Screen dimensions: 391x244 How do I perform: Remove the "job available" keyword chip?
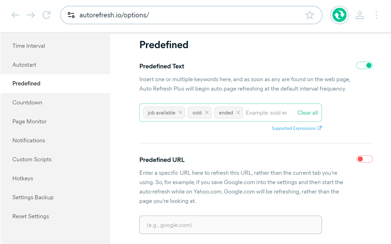(x=180, y=113)
